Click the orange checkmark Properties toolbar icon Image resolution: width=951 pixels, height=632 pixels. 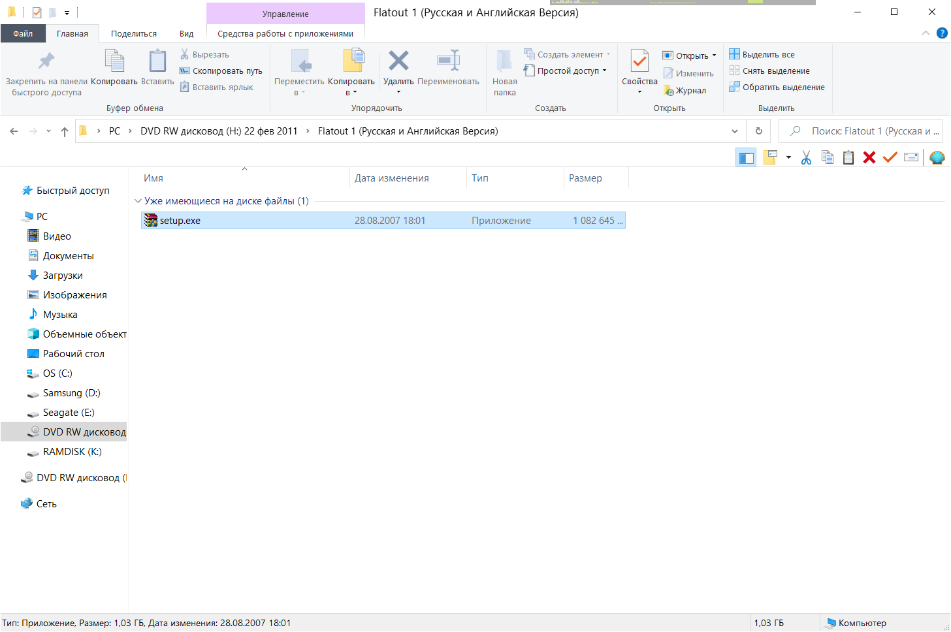pos(890,157)
